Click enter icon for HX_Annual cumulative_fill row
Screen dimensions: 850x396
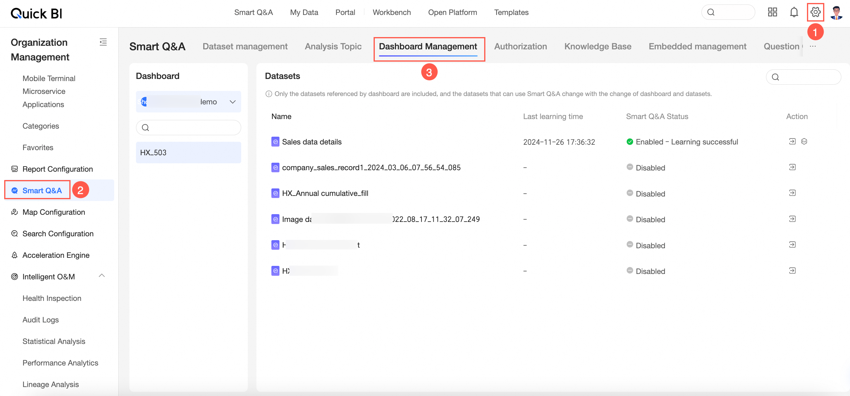click(792, 193)
